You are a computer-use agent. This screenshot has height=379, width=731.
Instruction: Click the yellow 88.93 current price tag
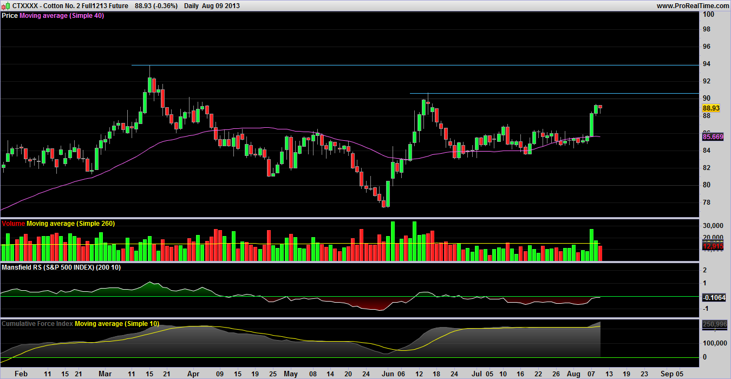tap(710, 108)
